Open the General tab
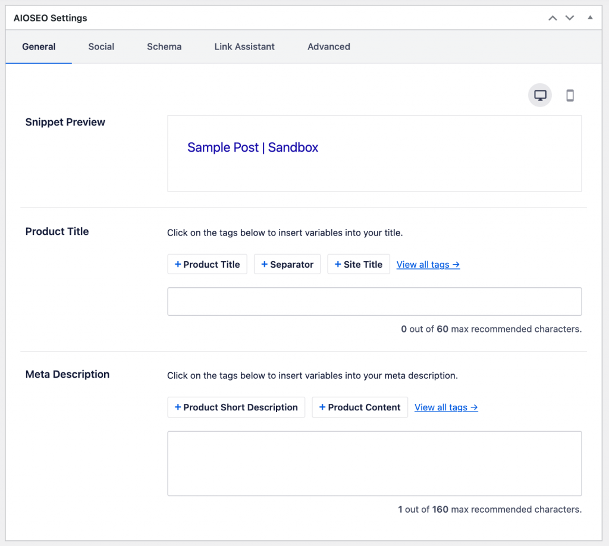The image size is (609, 546). [x=39, y=46]
